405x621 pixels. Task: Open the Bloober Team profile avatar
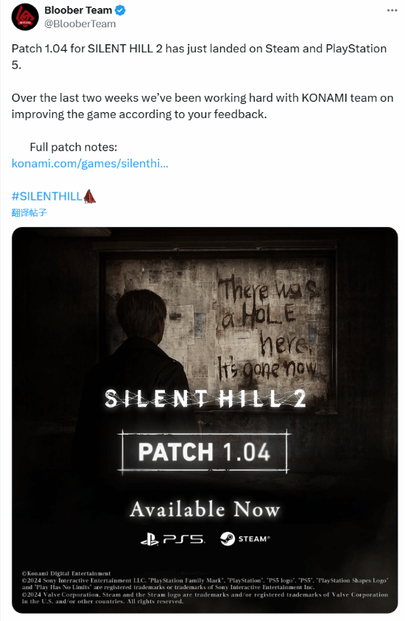point(25,17)
